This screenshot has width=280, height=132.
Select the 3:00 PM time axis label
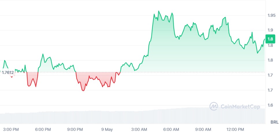11,129
